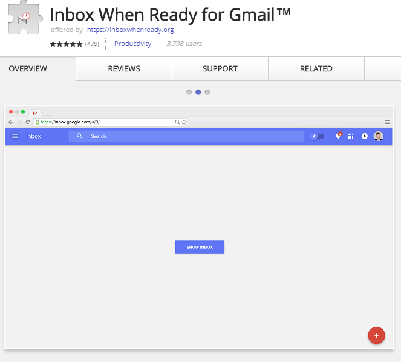This screenshot has height=362, width=401.
Task: Click the zoom magnifier in address bar
Action: pyautogui.click(x=177, y=122)
